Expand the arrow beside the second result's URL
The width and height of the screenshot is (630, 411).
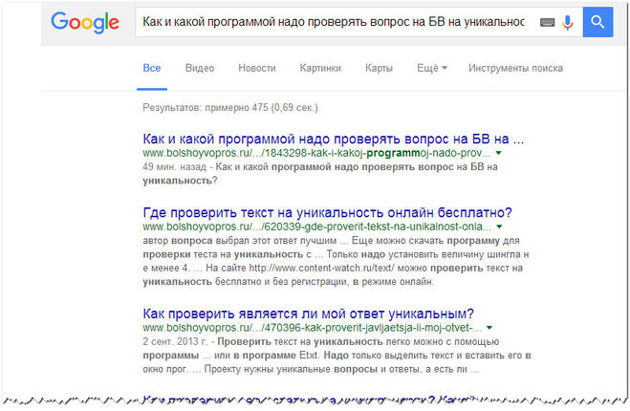pyautogui.click(x=499, y=227)
